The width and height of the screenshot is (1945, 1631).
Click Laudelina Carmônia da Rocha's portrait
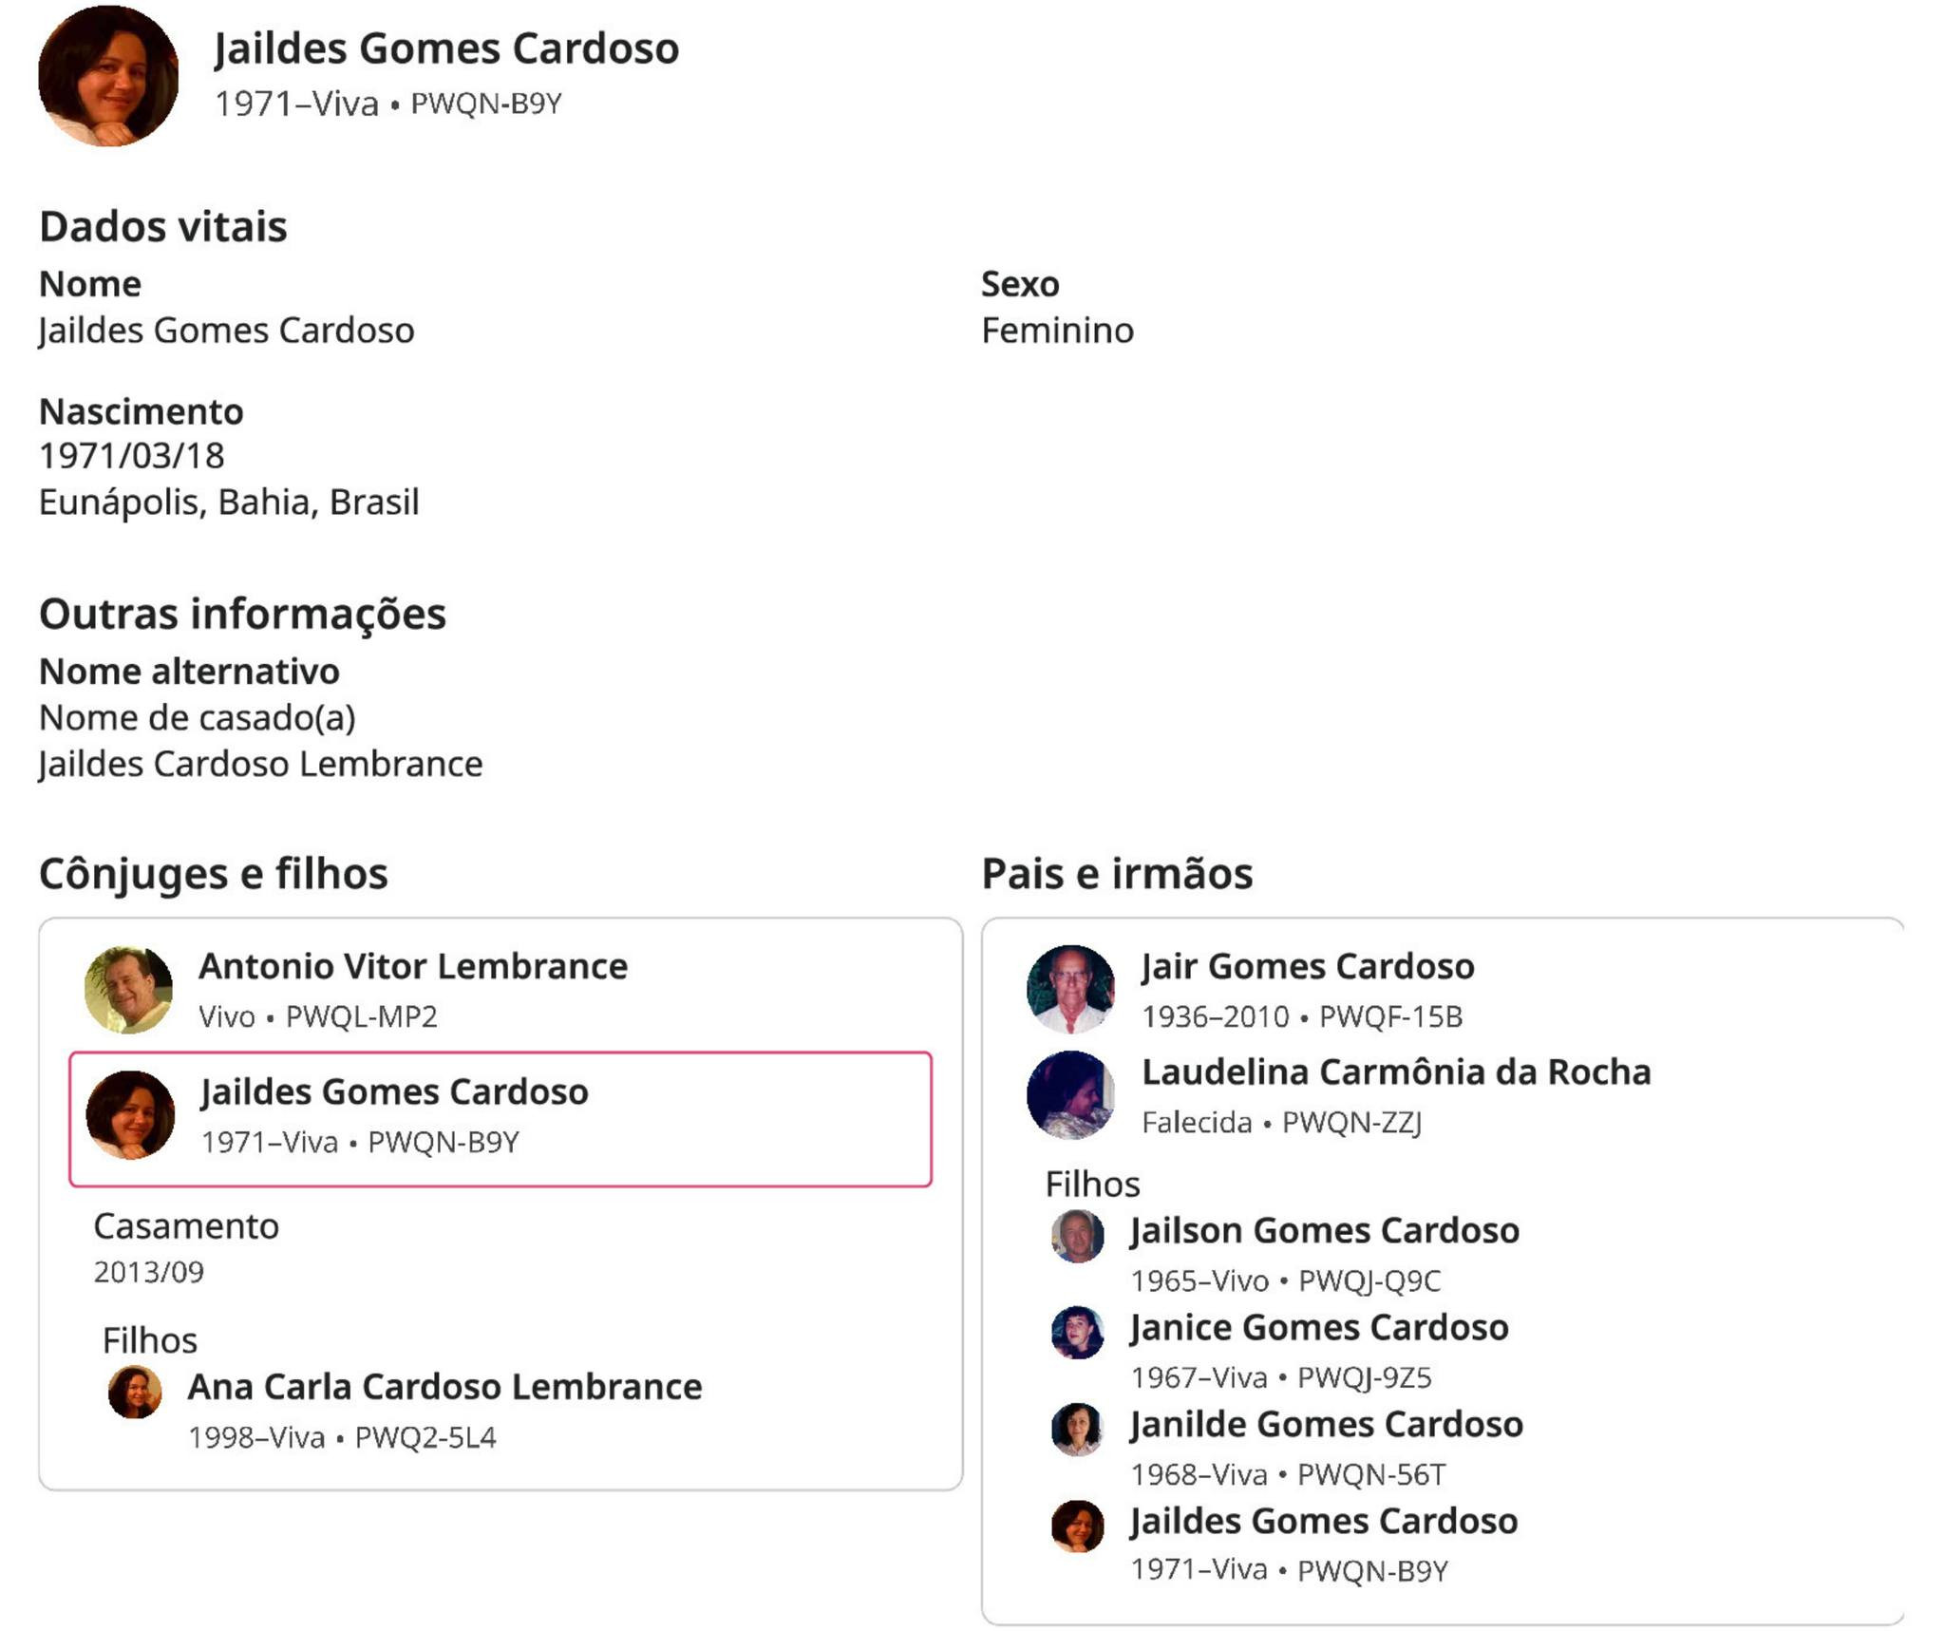(1070, 1094)
